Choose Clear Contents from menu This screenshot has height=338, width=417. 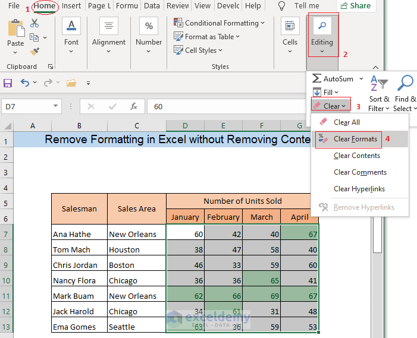359,156
